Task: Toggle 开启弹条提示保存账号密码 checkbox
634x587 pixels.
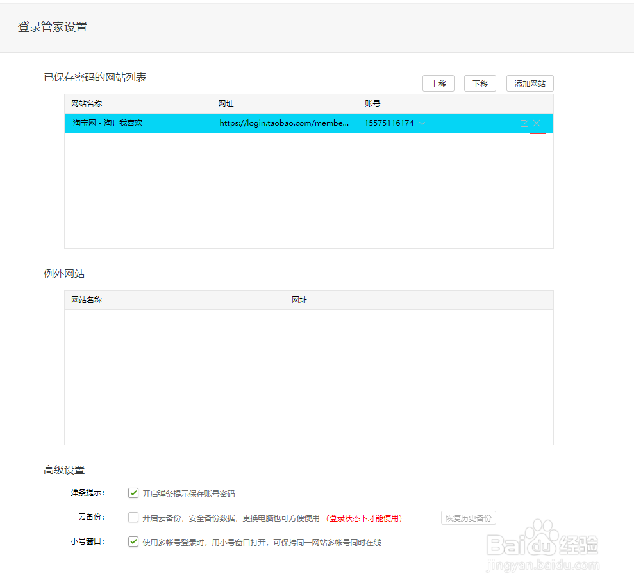Action: tap(133, 493)
